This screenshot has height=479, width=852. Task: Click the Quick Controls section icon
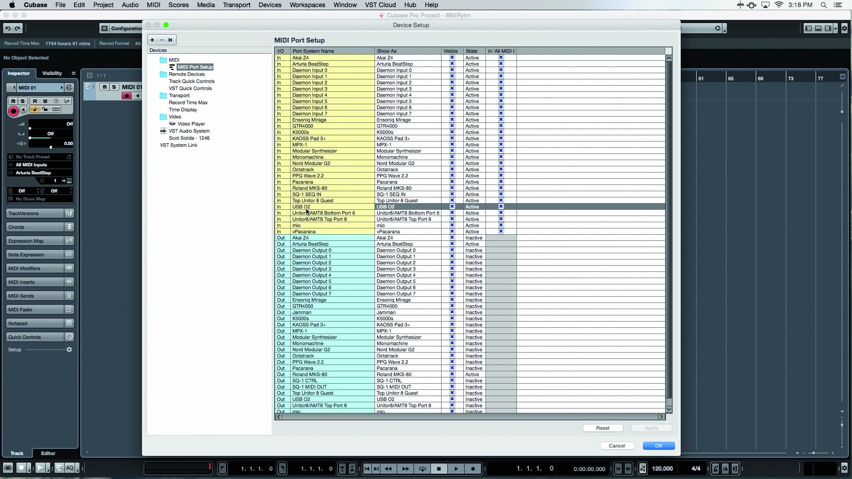coord(69,337)
